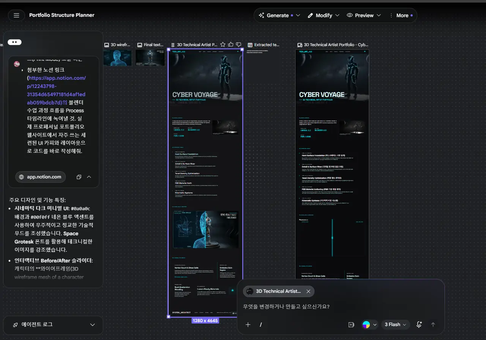486x340 pixels.
Task: Click the three-dot pill above the chat
Action: pyautogui.click(x=14, y=42)
